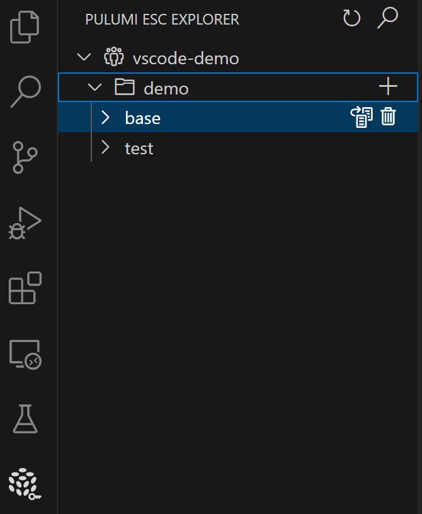Click the Pulumi ESC Explorer panel title
422x514 pixels.
162,20
